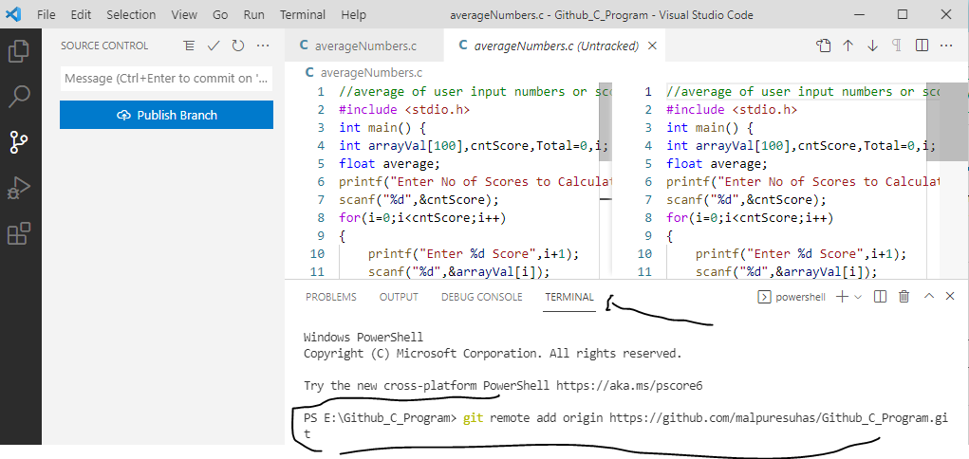Maximize the panel with up chevron
This screenshot has width=969, height=459.
(929, 297)
